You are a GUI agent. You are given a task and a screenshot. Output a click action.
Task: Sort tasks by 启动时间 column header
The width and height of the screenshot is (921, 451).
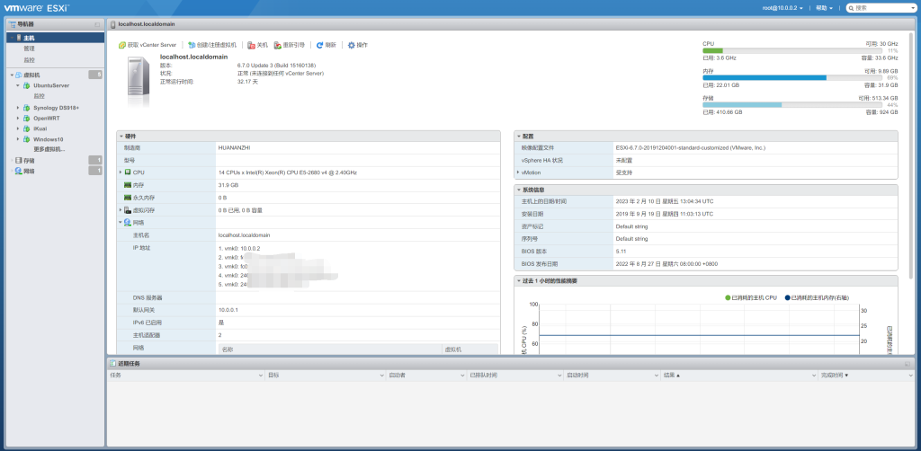[612, 375]
